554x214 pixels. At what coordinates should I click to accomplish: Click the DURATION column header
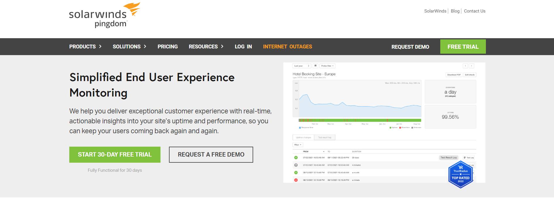click(x=356, y=152)
